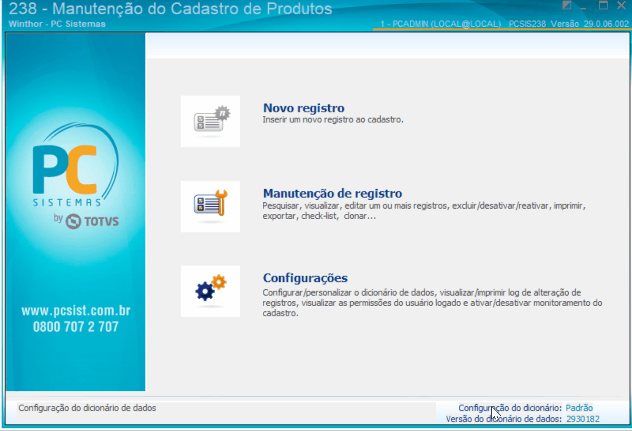Open the Configurações heading link
Viewport: 632px width, 431px height.
305,278
